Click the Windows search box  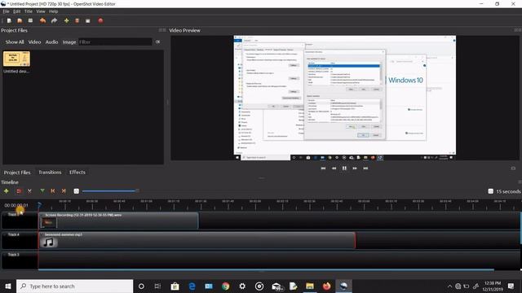click(74, 286)
